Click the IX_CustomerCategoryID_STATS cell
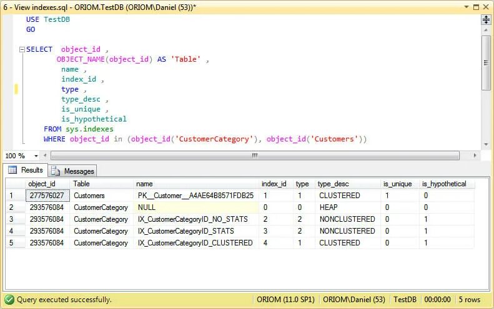Image resolution: width=494 pixels, height=309 pixels. (x=196, y=231)
